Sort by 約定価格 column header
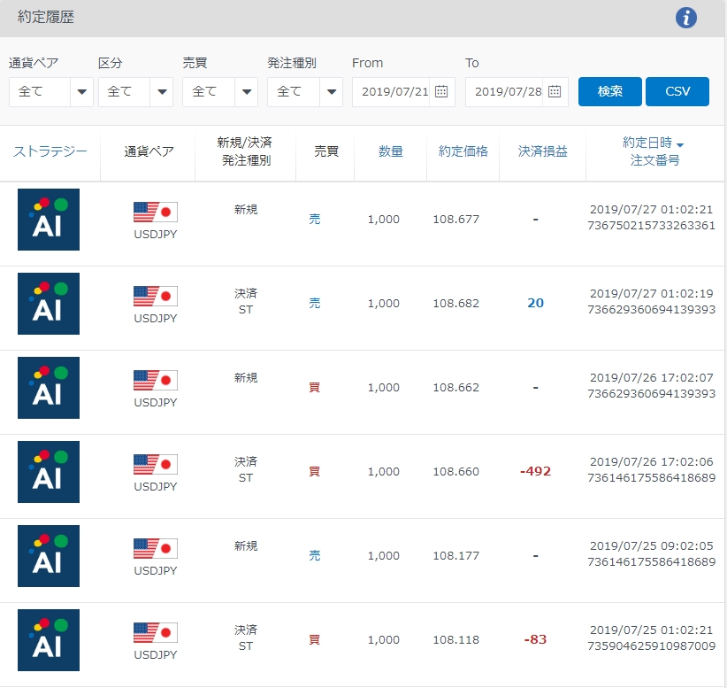This screenshot has height=688, width=727. [463, 151]
